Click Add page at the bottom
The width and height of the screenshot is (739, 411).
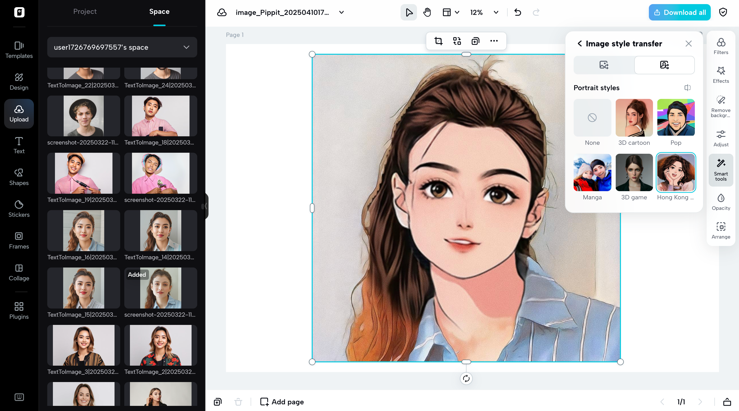[x=281, y=402]
